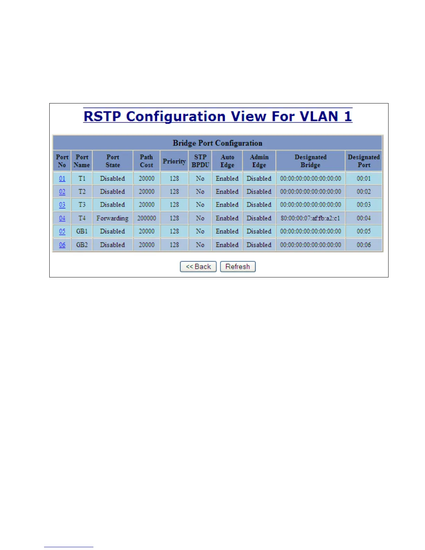Click the Designated Bridge column header
The width and height of the screenshot is (425, 550).
point(311,161)
